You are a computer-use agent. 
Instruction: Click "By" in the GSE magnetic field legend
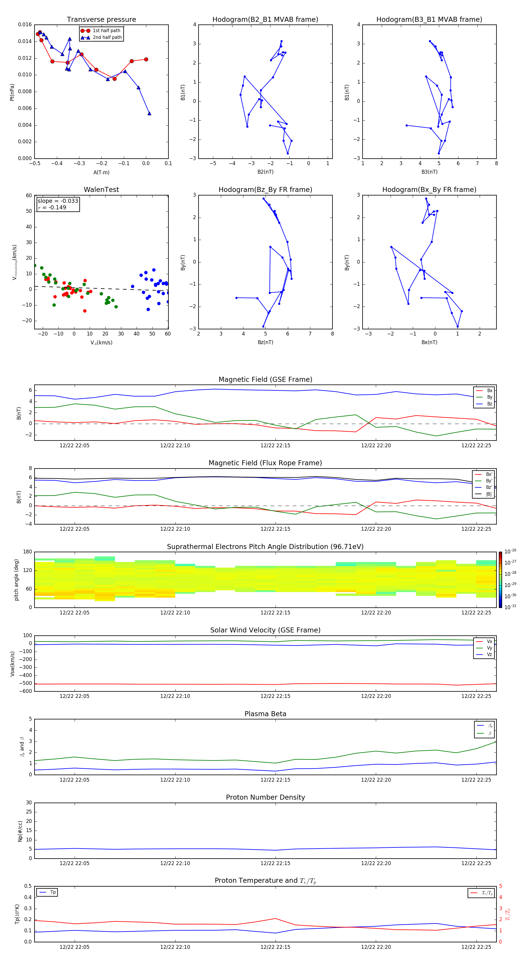[489, 397]
